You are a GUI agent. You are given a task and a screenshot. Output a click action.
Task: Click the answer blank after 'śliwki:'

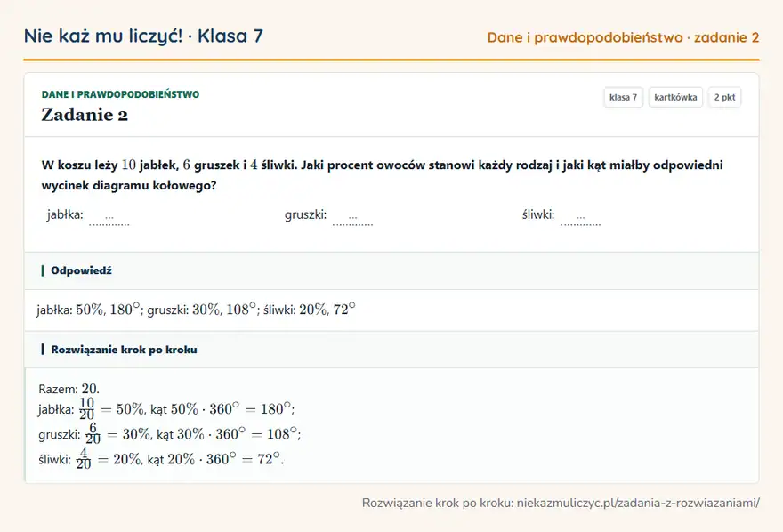click(x=580, y=217)
